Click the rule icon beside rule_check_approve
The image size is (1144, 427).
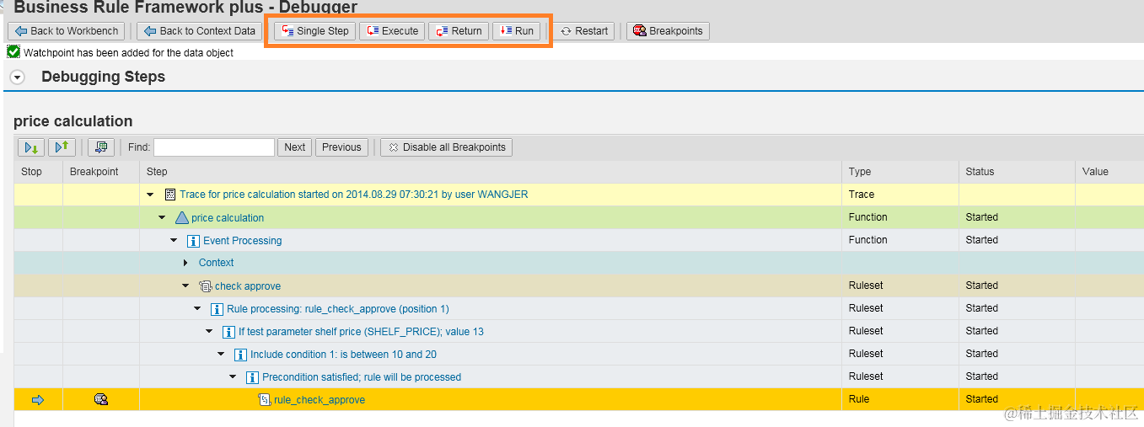click(x=264, y=400)
